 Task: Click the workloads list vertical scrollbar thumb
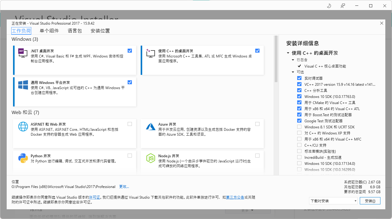[276, 59]
